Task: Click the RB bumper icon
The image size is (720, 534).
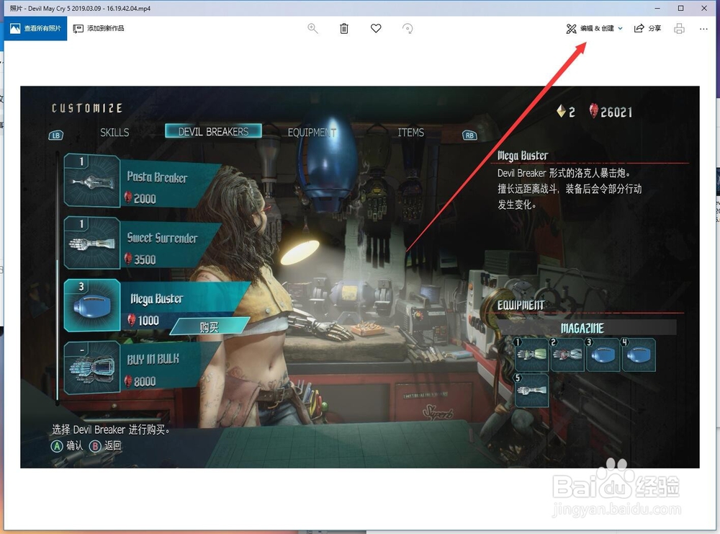Action: (469, 135)
